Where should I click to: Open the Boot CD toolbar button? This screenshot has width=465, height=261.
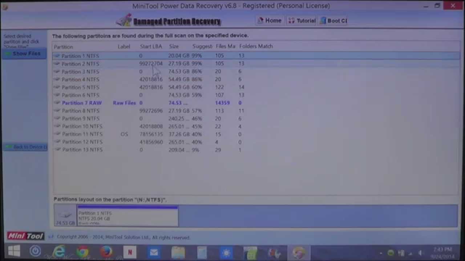[x=333, y=21]
